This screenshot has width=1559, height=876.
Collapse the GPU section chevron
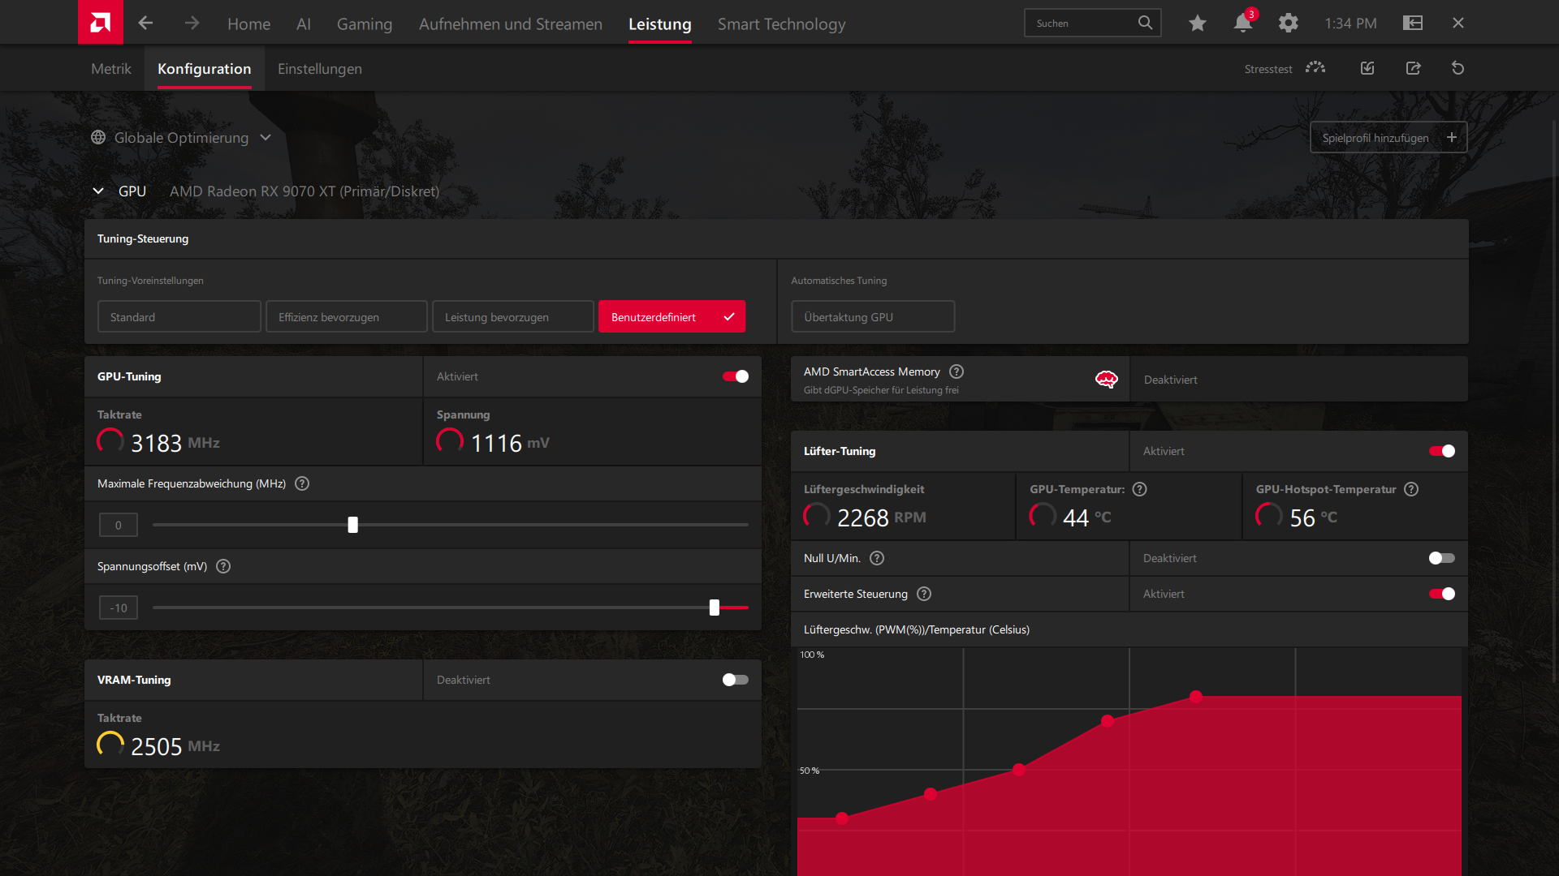(x=98, y=191)
